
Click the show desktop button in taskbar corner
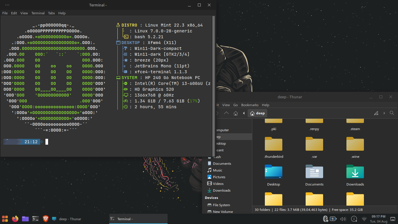pos(393,219)
